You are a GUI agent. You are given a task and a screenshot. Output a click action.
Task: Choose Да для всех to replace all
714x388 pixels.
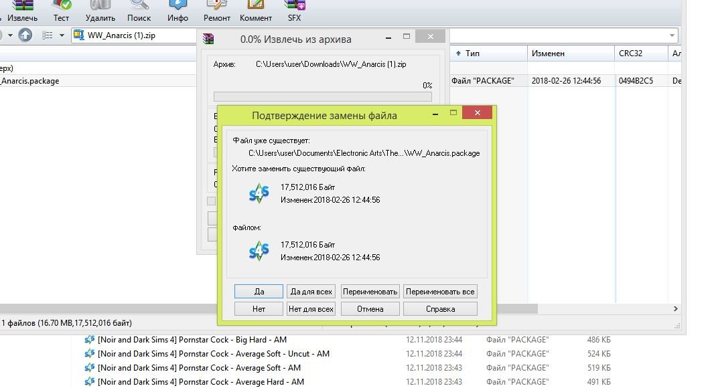(x=311, y=292)
